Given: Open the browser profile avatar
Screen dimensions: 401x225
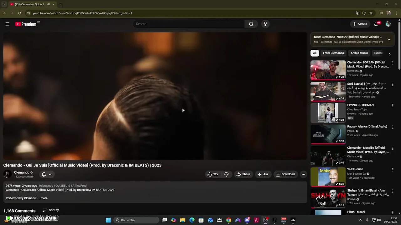Looking at the screenshot, I should [x=389, y=13].
